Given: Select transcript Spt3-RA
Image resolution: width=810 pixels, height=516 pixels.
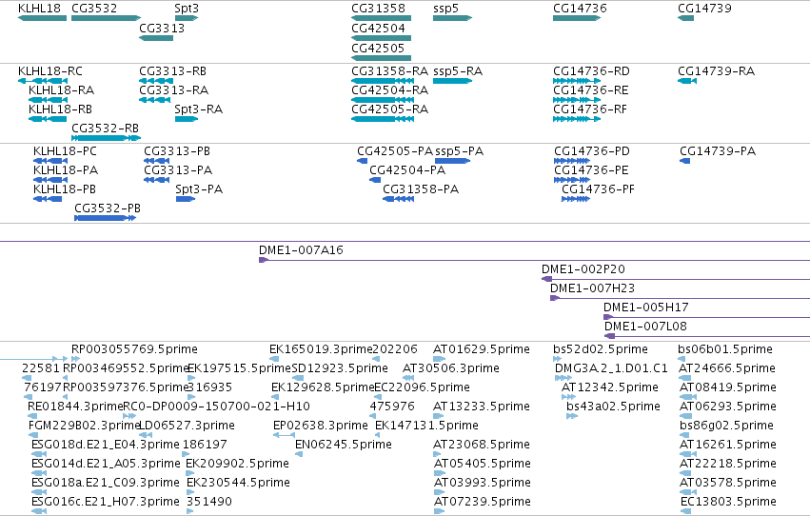Looking at the screenshot, I should 187,119.
